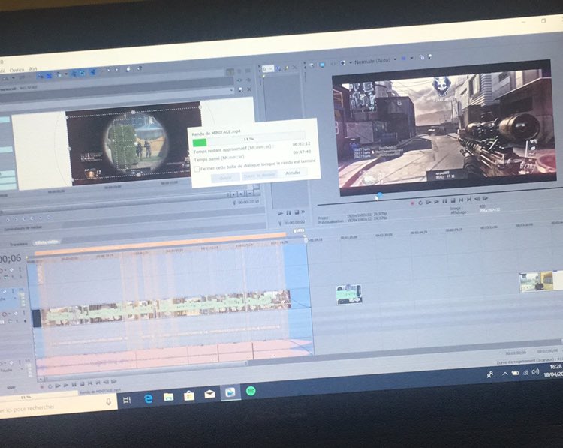Click the Vegas Pro taskbar icon
The height and width of the screenshot is (448, 563).
[x=230, y=392]
